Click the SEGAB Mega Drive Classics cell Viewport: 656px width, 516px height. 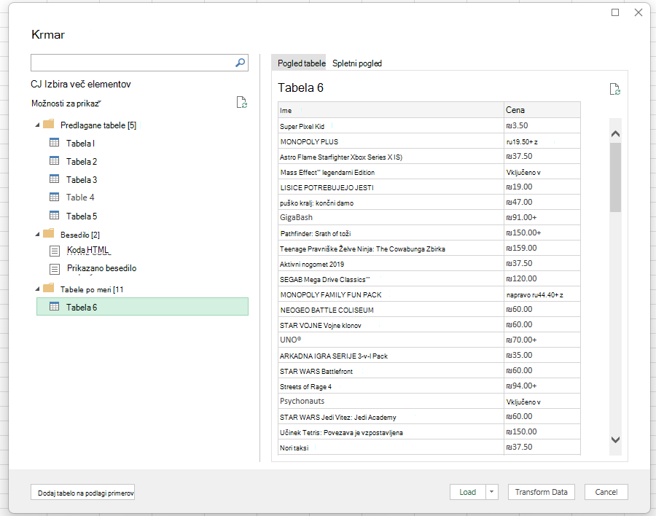[x=391, y=279]
